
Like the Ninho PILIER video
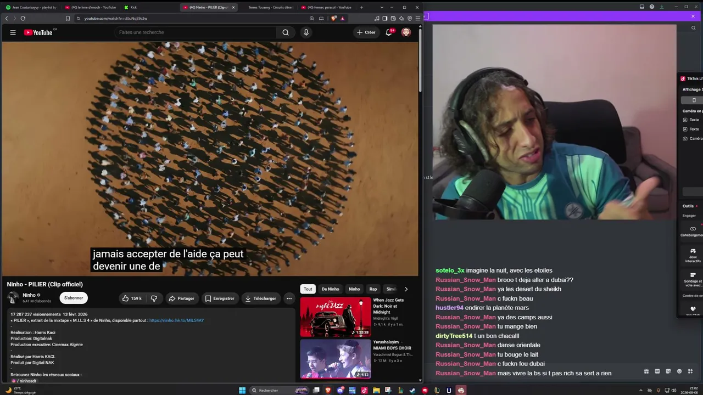click(x=132, y=298)
